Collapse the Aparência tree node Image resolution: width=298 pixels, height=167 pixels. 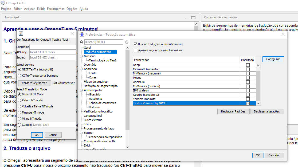(81, 69)
